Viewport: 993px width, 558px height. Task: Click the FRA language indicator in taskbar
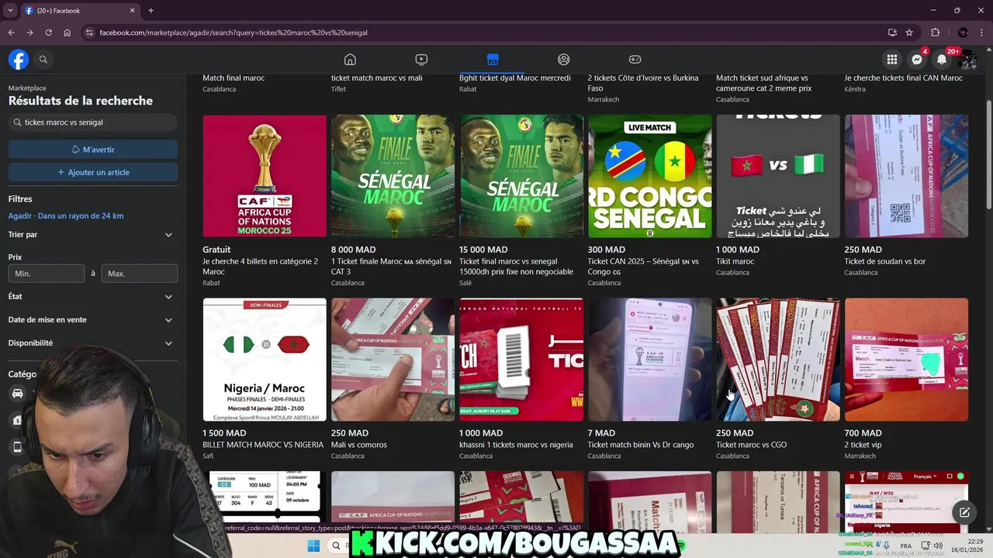pos(905,546)
